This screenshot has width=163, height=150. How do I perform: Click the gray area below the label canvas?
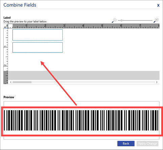point(84,75)
